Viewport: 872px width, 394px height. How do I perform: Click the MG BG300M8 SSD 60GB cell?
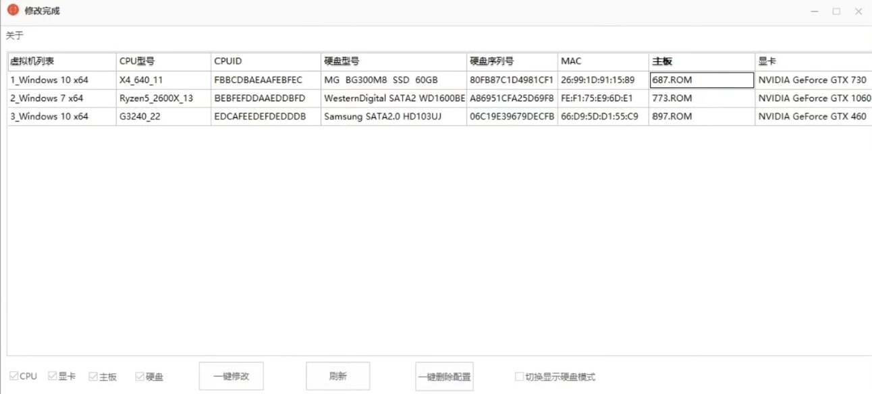click(x=393, y=80)
